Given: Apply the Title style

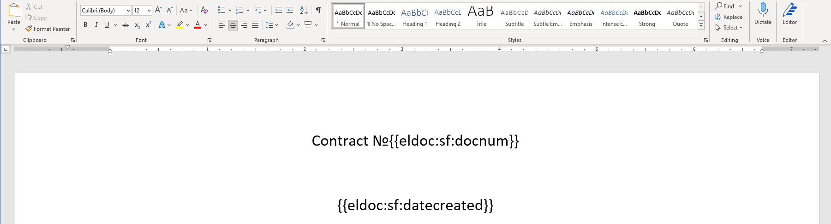Looking at the screenshot, I should [x=481, y=16].
